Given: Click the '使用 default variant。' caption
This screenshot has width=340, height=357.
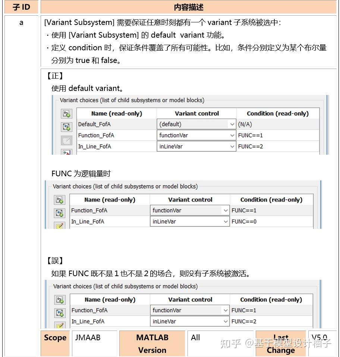Looking at the screenshot, I should point(87,88).
